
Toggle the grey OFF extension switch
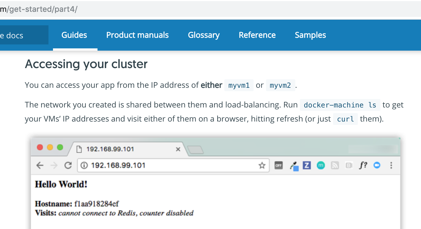278,165
